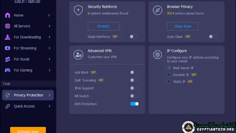
Task: Enable the Auto Clean toggle
Action: [x=213, y=37]
